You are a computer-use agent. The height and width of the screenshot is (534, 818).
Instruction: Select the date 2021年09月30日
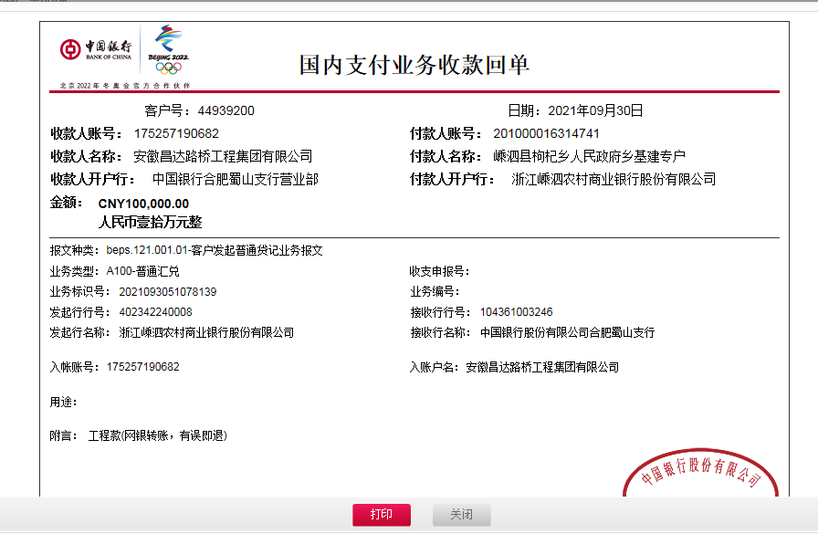(595, 111)
